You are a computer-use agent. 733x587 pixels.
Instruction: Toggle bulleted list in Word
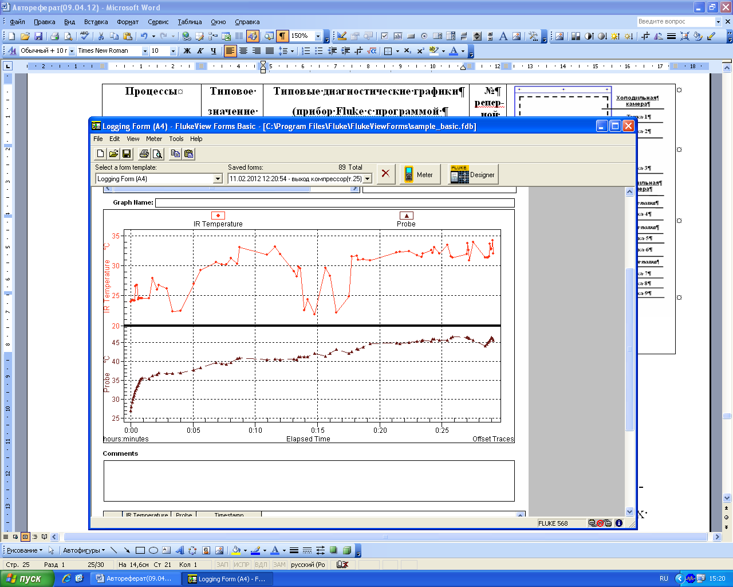coord(319,51)
